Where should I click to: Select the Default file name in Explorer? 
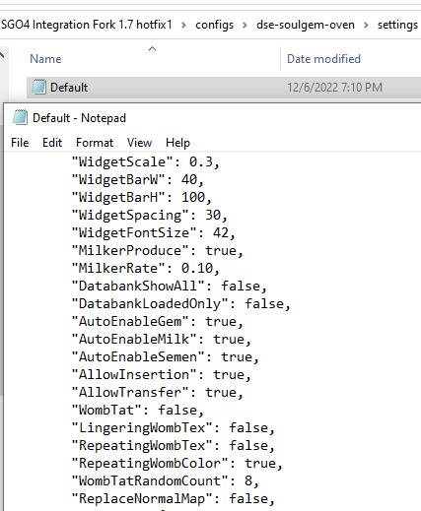click(69, 88)
